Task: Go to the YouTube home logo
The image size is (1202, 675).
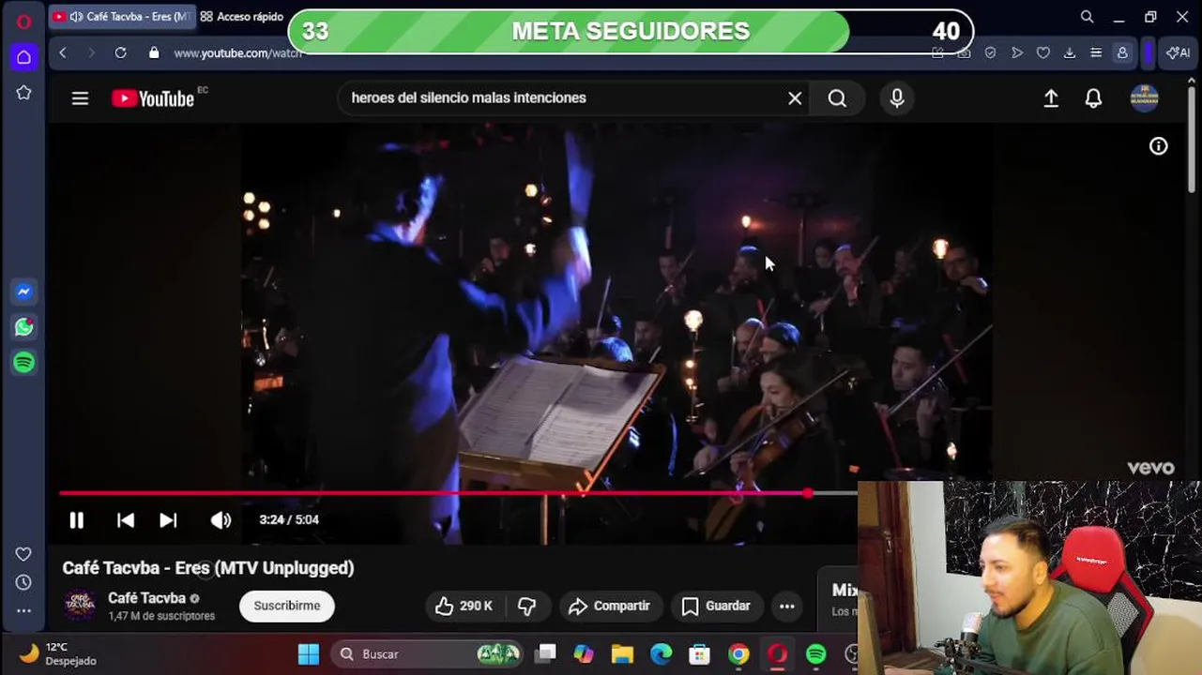Action: click(x=154, y=97)
